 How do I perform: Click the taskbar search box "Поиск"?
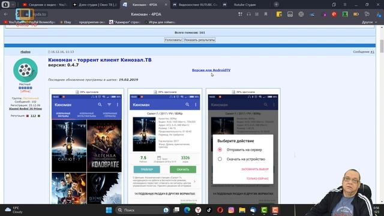click(143, 210)
